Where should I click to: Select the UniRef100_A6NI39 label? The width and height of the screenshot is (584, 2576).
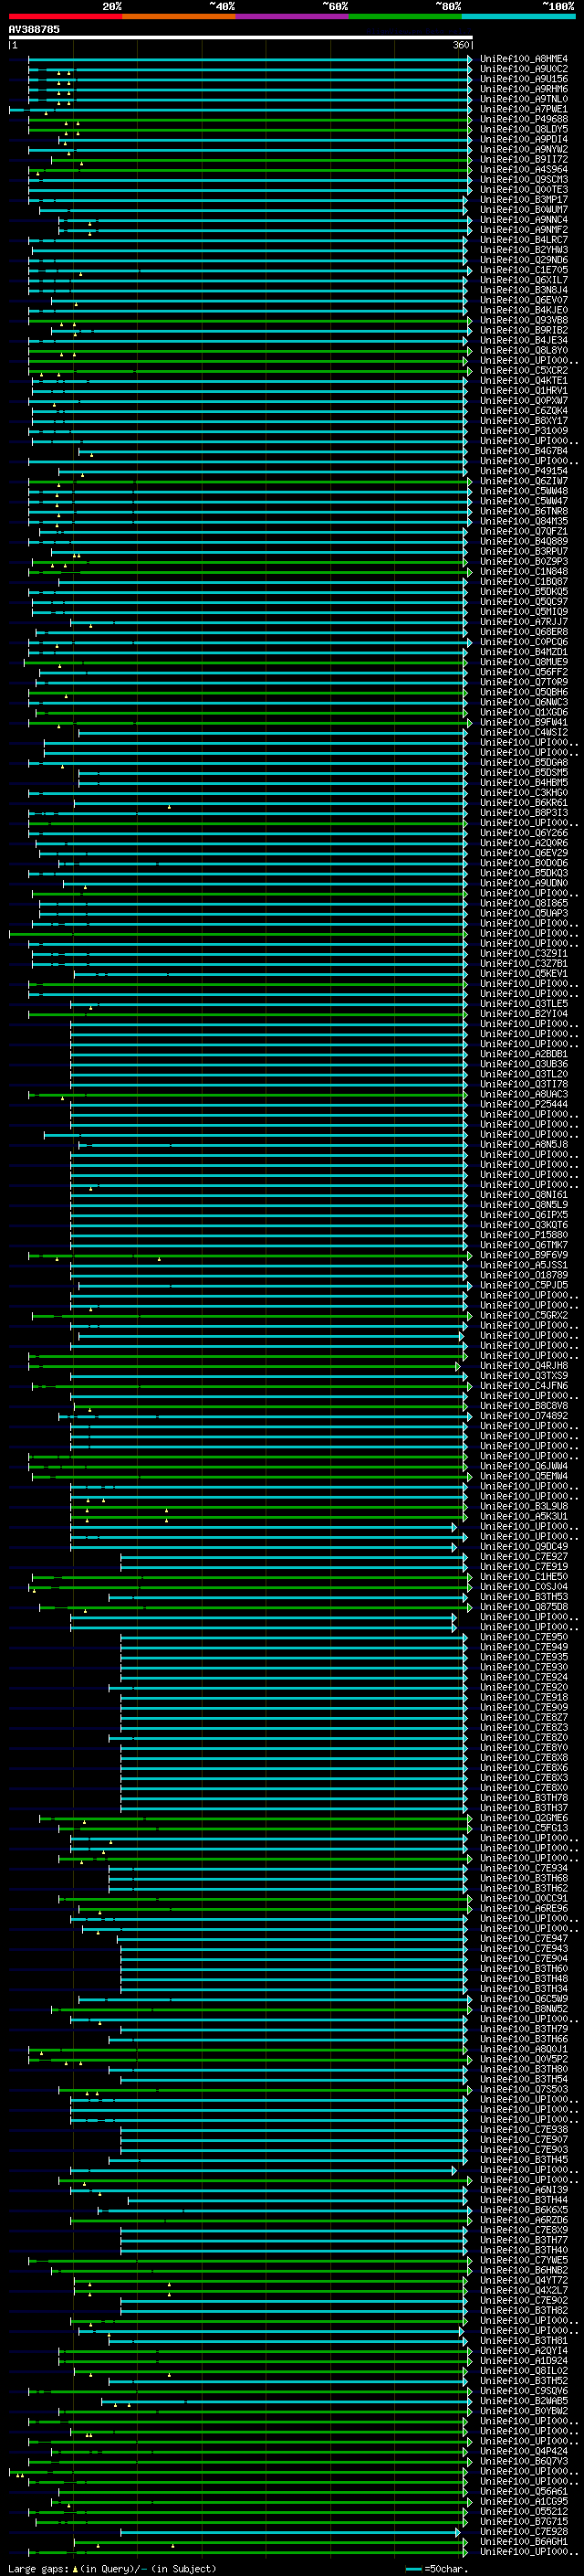(524, 2189)
